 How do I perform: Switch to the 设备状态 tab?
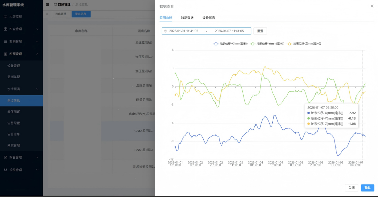(x=208, y=18)
